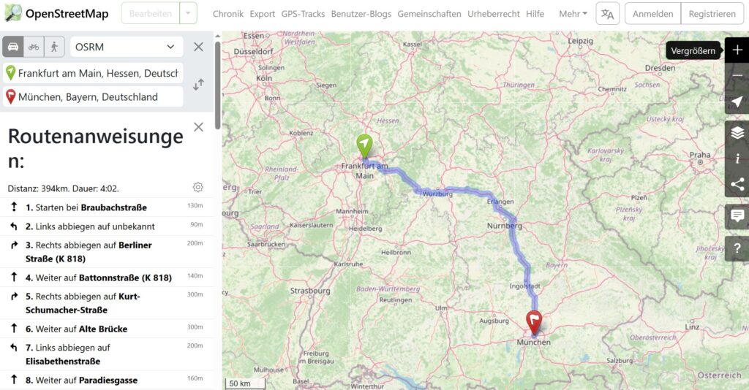Image resolution: width=749 pixels, height=390 pixels.
Task: Open route settings gear icon
Action: coord(197,188)
